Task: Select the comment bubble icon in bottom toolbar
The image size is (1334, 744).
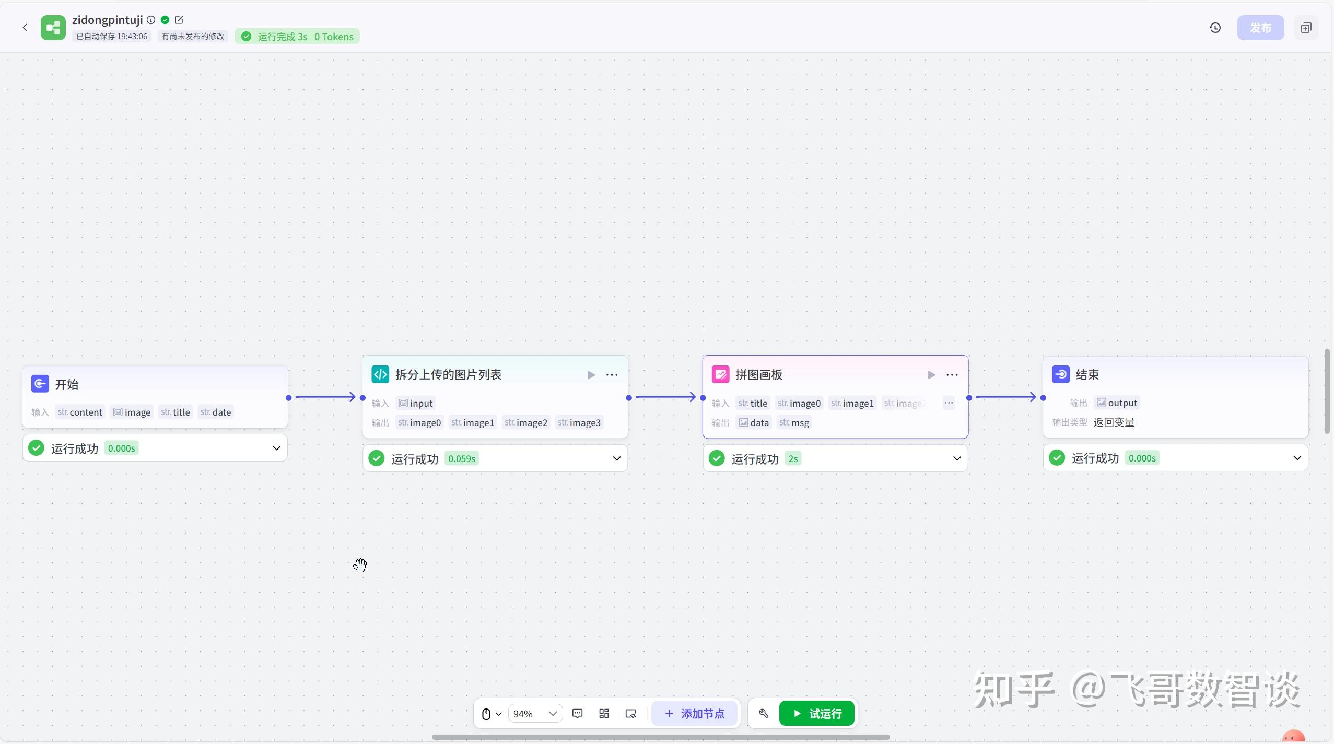Action: tap(577, 713)
